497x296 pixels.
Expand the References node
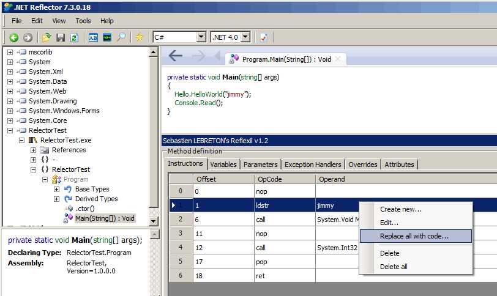[33, 150]
